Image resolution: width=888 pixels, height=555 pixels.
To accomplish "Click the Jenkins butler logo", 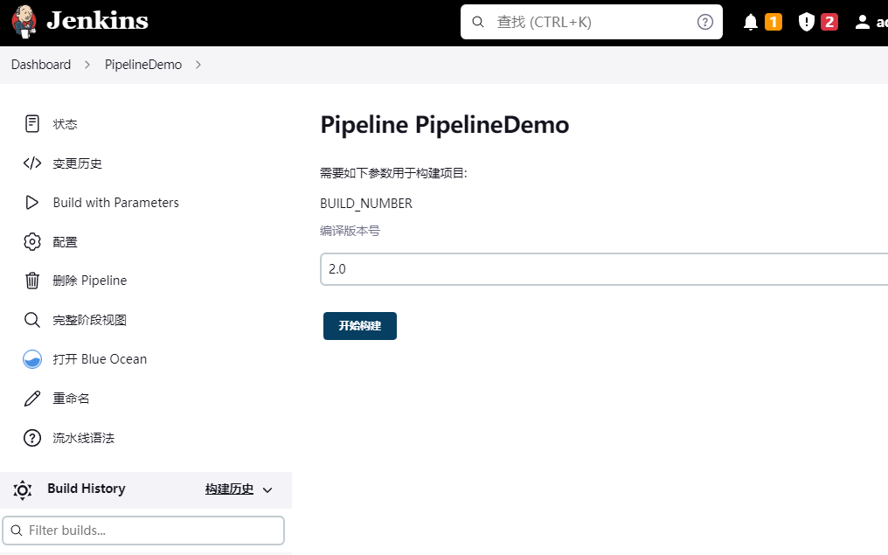I will click(x=23, y=22).
